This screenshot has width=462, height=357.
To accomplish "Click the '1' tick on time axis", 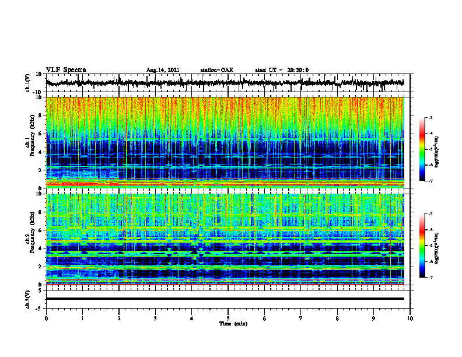I will (x=82, y=318).
